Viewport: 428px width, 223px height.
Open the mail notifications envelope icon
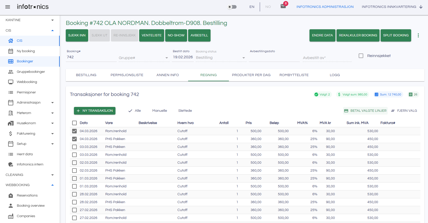pos(283,6)
